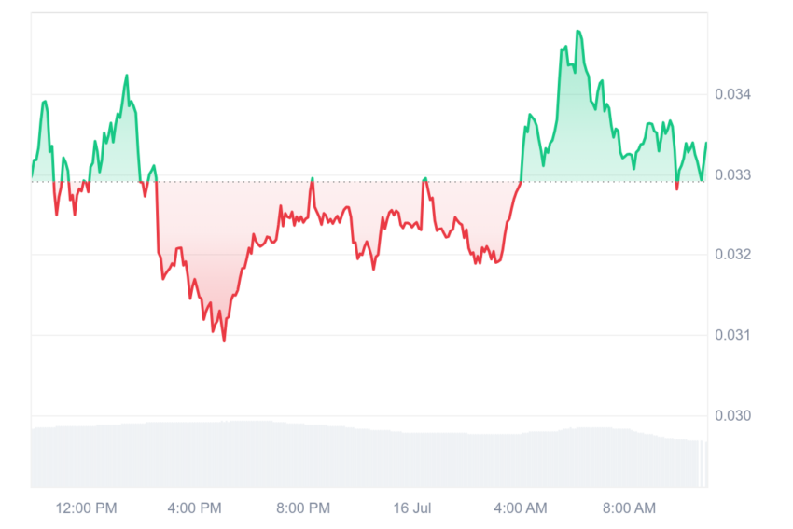Screen dimensions: 793x529
Task: Click the 0.032 price axis label
Action: click(732, 255)
